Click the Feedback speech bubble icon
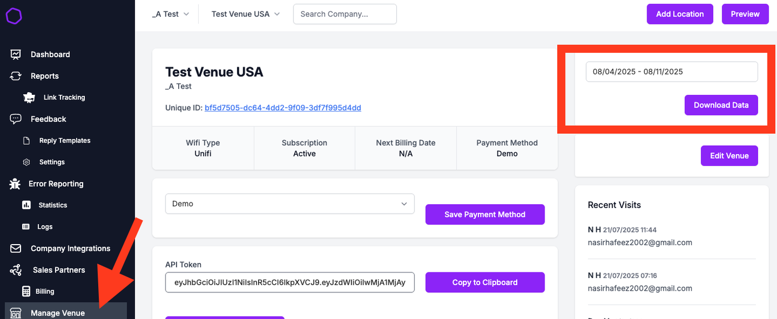 click(x=16, y=119)
